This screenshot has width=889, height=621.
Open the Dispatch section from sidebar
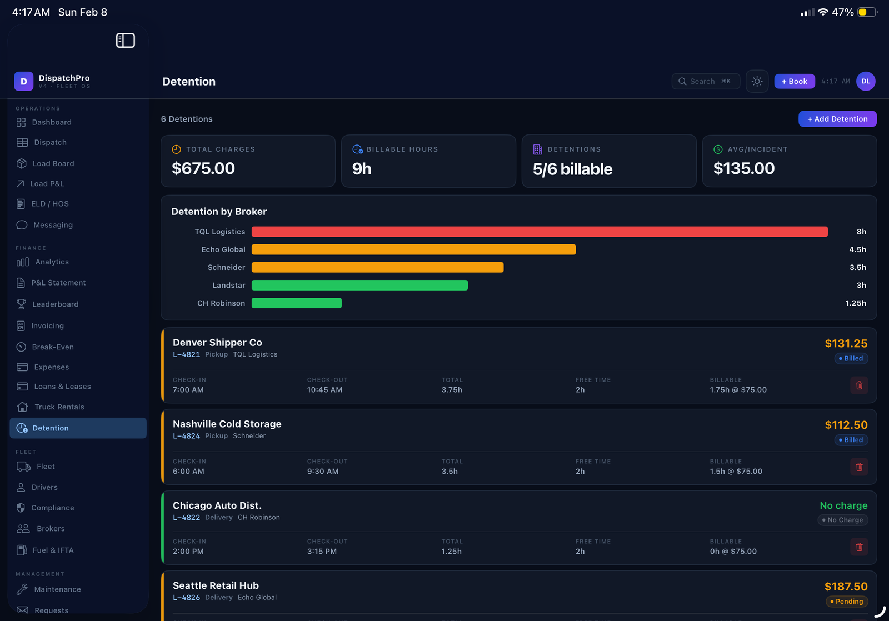pos(50,142)
